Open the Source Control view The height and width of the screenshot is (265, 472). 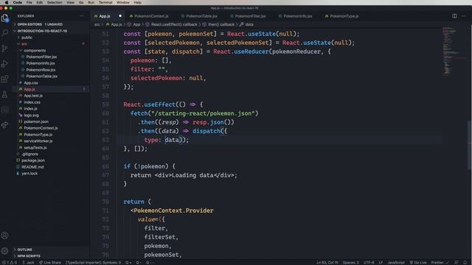click(x=4, y=48)
